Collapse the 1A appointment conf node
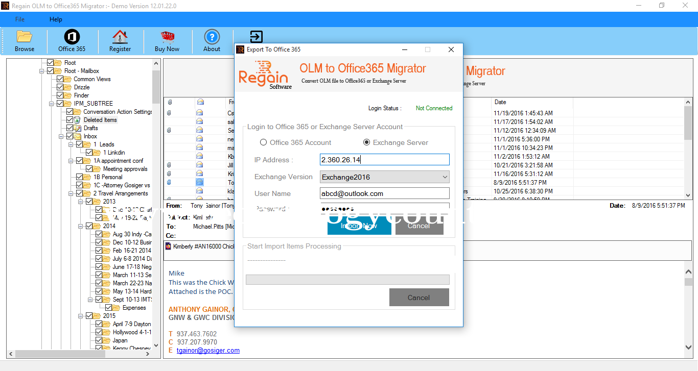 (71, 161)
